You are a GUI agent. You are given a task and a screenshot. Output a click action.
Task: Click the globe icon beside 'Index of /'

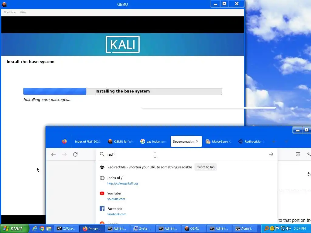pyautogui.click(x=102, y=178)
